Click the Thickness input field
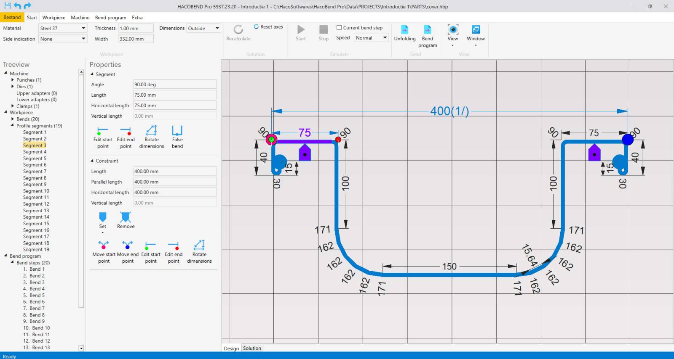Image resolution: width=674 pixels, height=359 pixels. tap(136, 28)
